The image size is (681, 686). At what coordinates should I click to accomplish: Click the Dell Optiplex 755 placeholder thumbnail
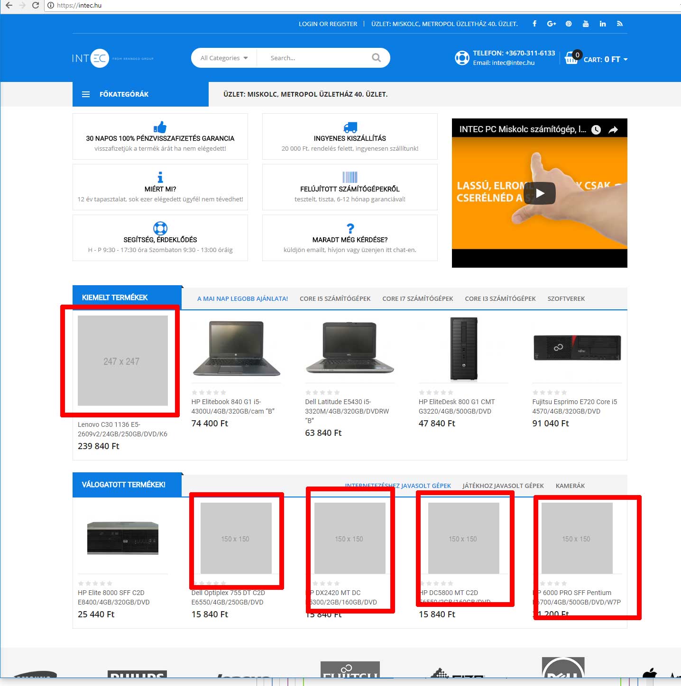click(x=236, y=538)
